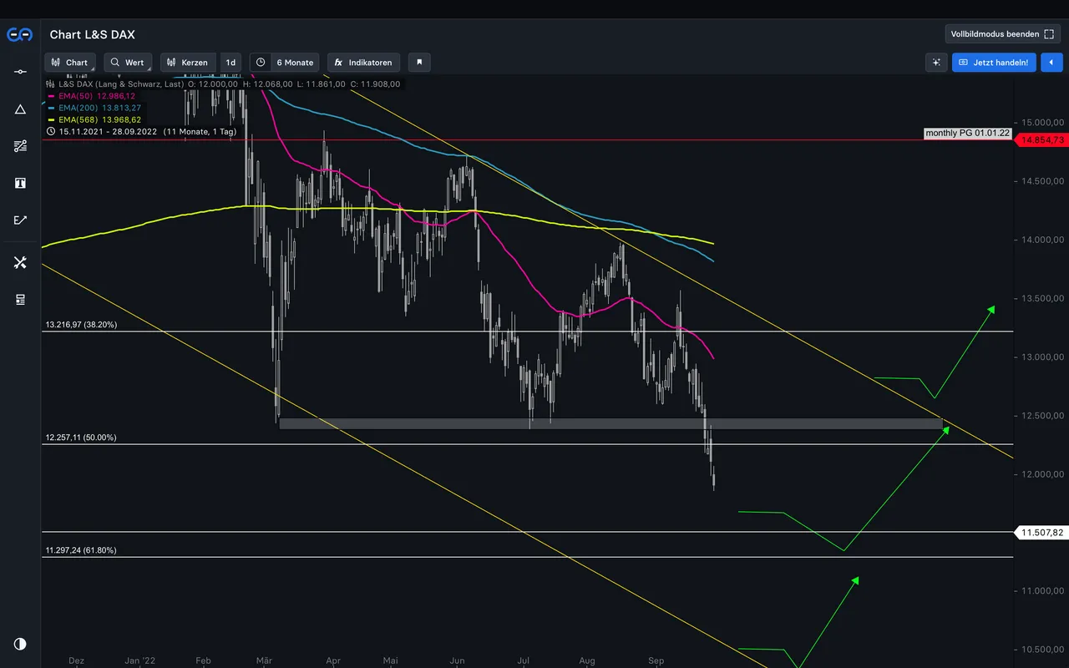Open the Indikatoren menu
Screen dimensions: 1069x668
(x=363, y=63)
